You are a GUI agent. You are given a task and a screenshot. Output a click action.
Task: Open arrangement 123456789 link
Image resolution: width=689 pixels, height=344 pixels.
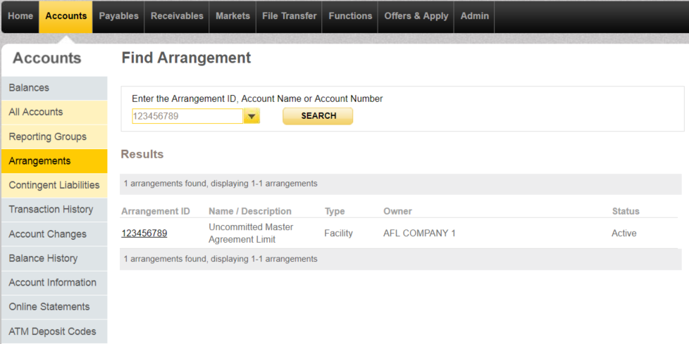pyautogui.click(x=144, y=234)
